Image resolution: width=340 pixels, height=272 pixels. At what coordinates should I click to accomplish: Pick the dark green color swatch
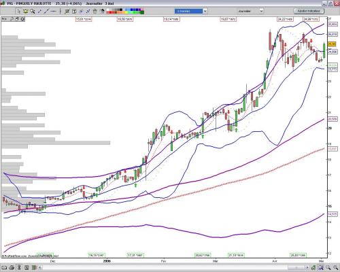[142, 12]
